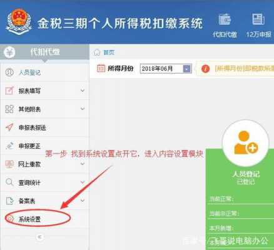Click the 查询统计 magnifier icon
This screenshot has width=274, height=250.
9,182
